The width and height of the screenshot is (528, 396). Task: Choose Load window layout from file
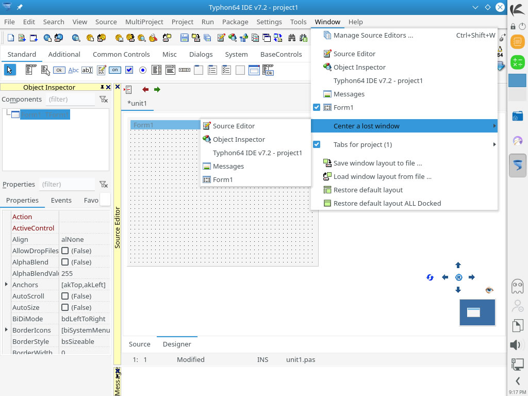tap(404, 176)
